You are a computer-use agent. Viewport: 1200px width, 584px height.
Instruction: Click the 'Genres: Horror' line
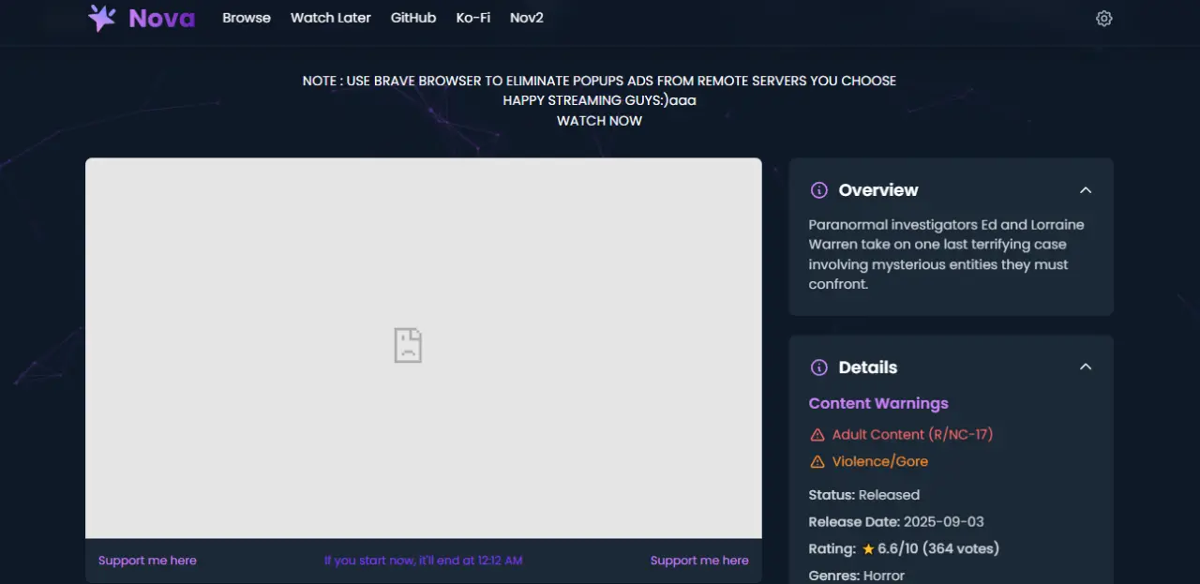[857, 576]
